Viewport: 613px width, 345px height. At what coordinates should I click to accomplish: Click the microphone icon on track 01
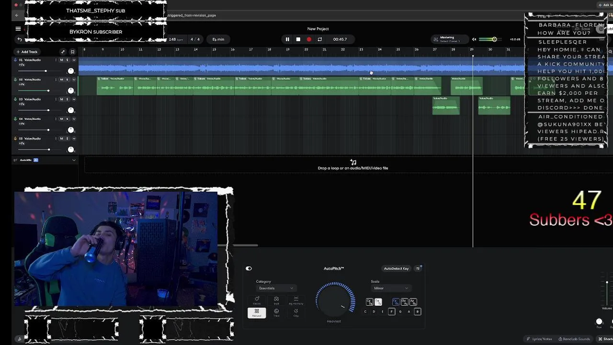[15, 60]
